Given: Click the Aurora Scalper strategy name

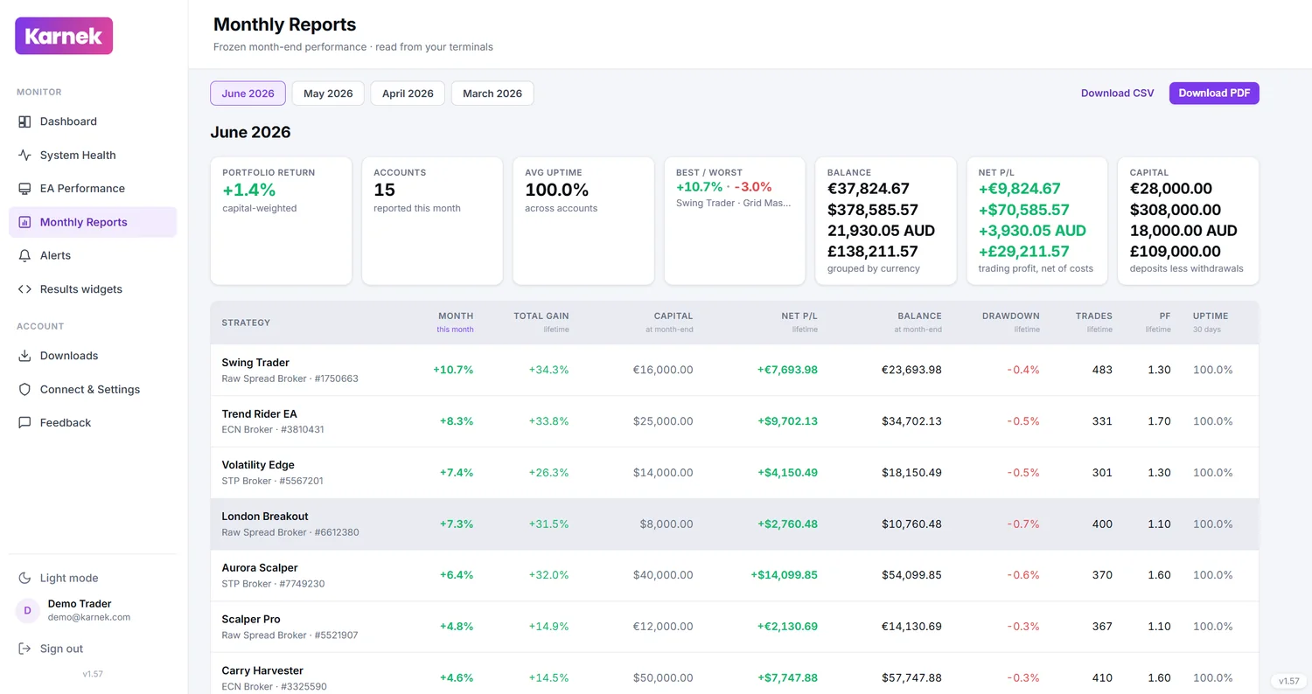Looking at the screenshot, I should [x=260, y=568].
